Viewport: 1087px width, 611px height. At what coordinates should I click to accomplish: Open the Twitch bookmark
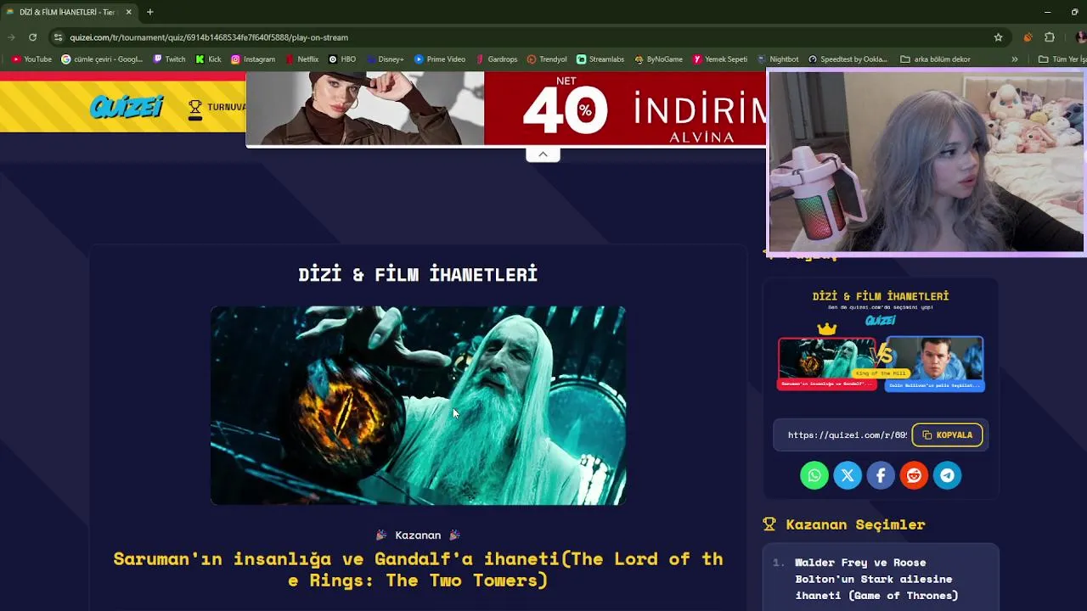[169, 59]
